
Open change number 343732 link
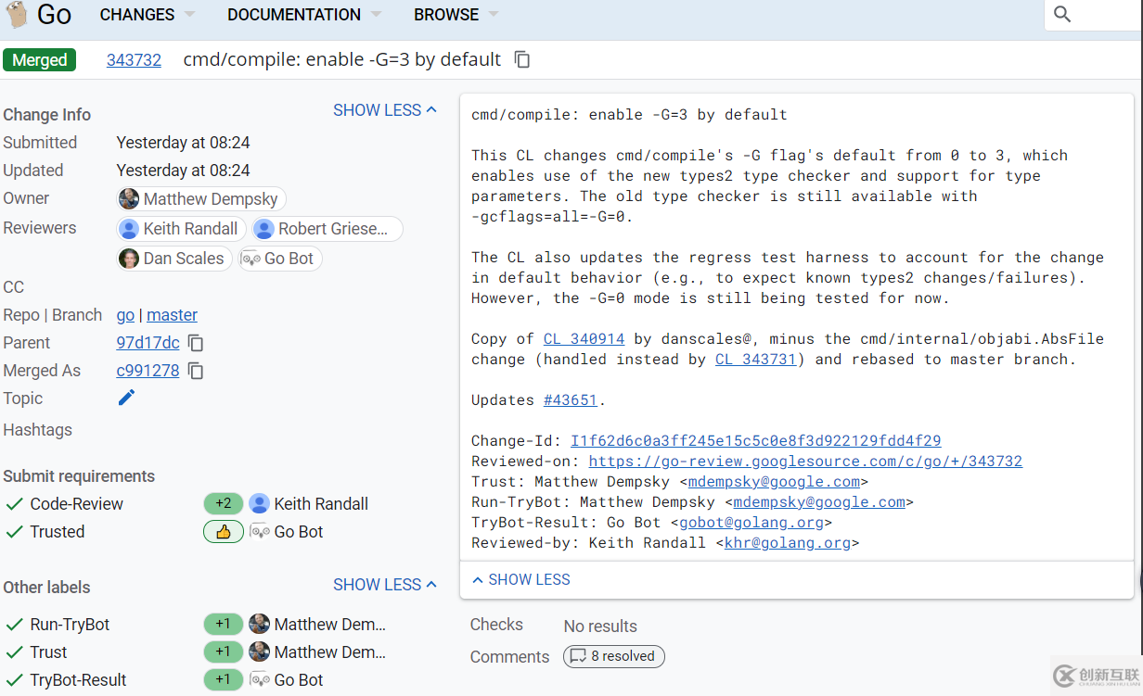[x=134, y=60]
